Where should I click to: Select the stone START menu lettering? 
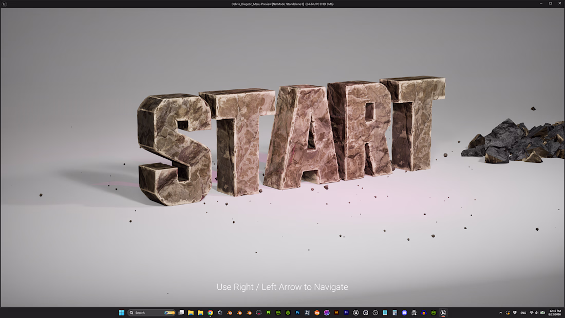(x=291, y=141)
